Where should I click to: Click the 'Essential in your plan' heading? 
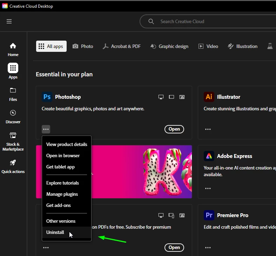(x=64, y=74)
